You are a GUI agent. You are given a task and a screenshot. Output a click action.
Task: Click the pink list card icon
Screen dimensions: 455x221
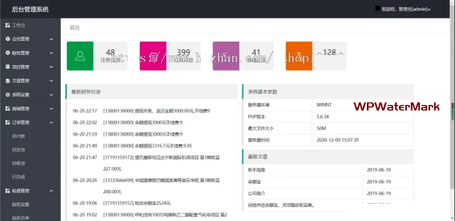153,56
